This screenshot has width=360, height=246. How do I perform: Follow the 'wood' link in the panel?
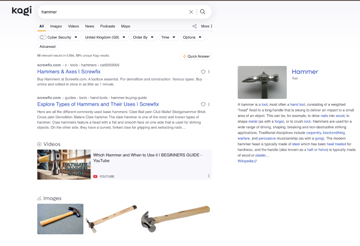pos(340,116)
